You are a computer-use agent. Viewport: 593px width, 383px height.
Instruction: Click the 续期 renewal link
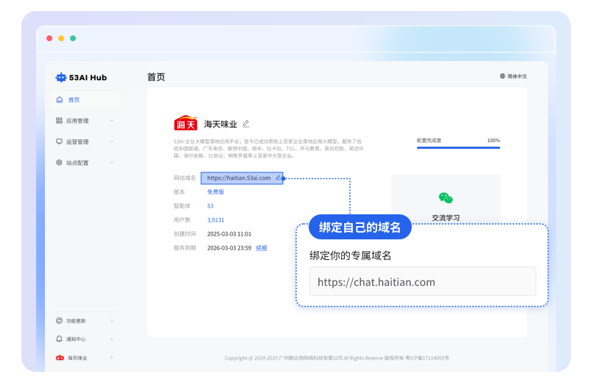[262, 248]
